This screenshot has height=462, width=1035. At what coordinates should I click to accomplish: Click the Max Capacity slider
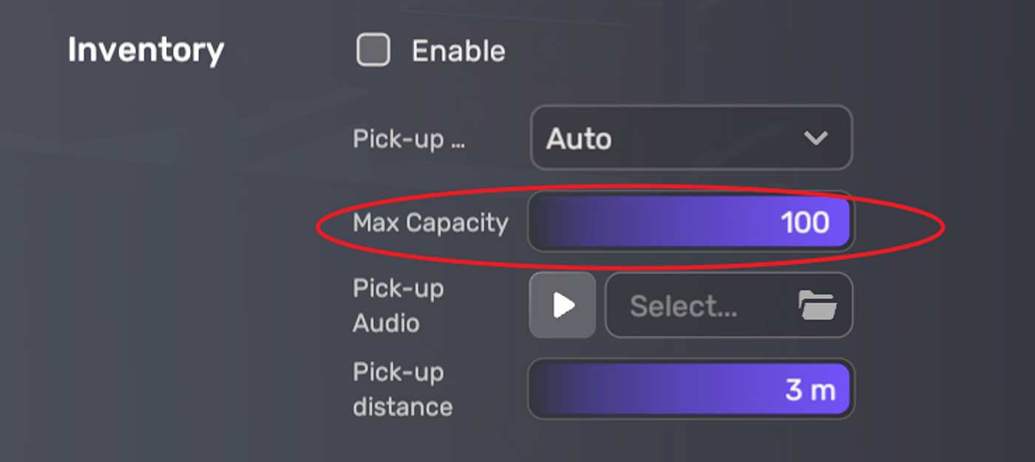point(690,221)
